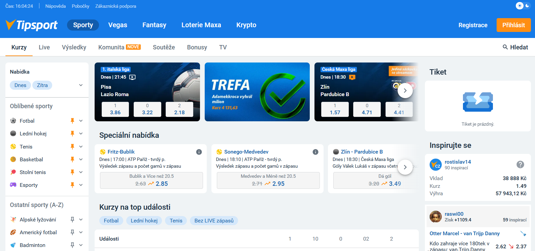Open Pobočky branches link
This screenshot has height=251, width=535.
[x=80, y=6]
